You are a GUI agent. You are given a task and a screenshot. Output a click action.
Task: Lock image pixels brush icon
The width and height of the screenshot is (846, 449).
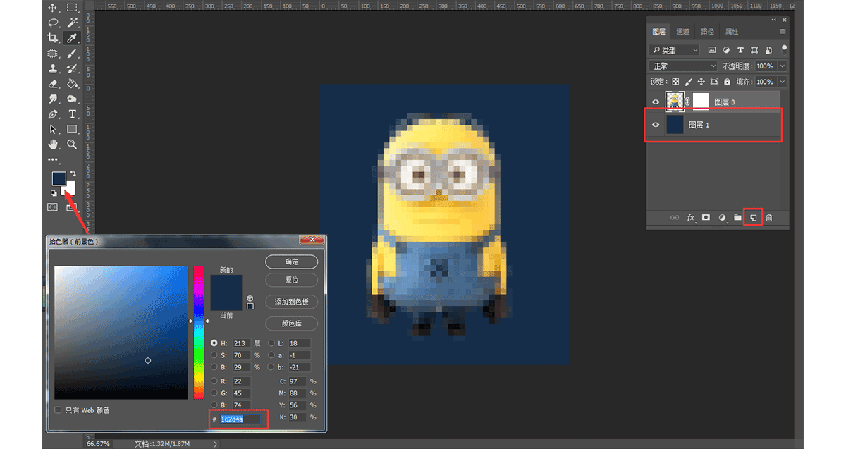(689, 82)
